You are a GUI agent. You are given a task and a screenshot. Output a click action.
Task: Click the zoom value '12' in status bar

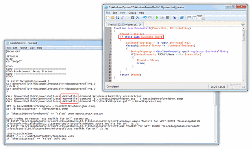coord(243,86)
